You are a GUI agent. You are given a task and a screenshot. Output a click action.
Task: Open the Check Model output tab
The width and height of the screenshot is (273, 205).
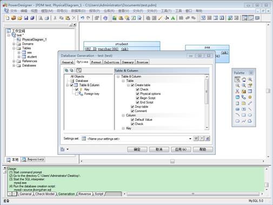[x=45, y=194]
